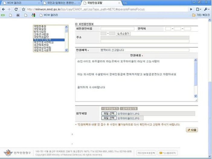Image resolution: width=212 pixels, height=159 pixels.
Task: Click the dc bookmark icon
Action: pos(18,15)
